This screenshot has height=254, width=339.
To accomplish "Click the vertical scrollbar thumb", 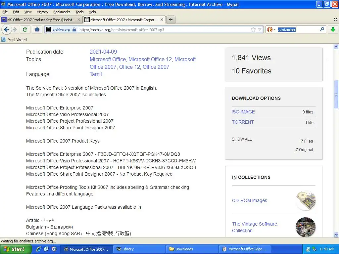I will click(336, 94).
